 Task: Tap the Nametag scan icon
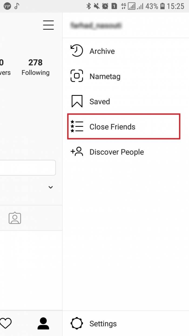tap(77, 76)
